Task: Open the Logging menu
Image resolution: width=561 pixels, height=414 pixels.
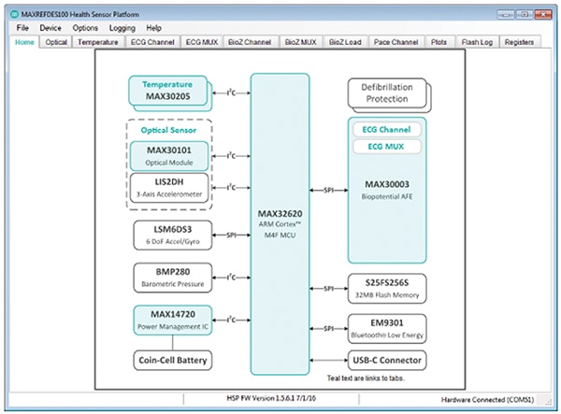Action: [x=122, y=28]
